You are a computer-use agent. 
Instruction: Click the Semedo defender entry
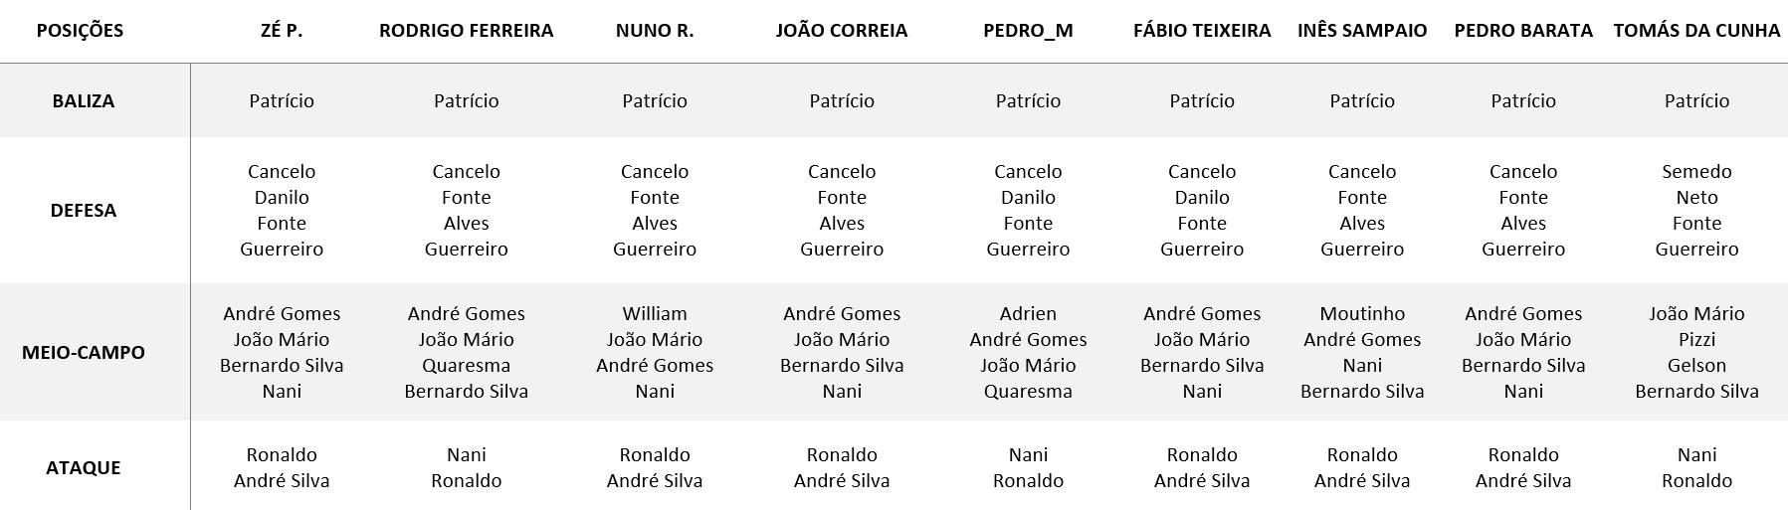click(x=1696, y=172)
